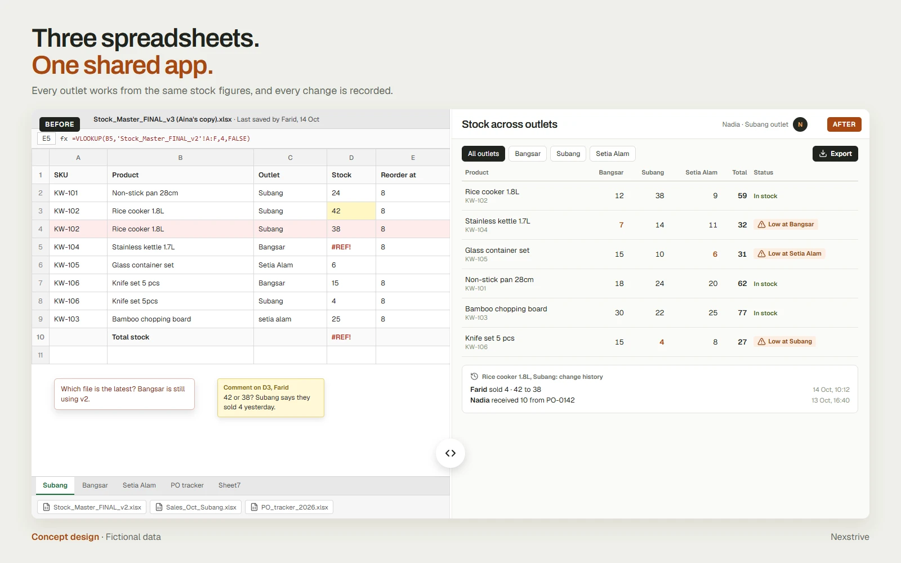Screen dimensions: 901x563
Task: Switch to the PO tracker sheet tab
Action: 187,485
